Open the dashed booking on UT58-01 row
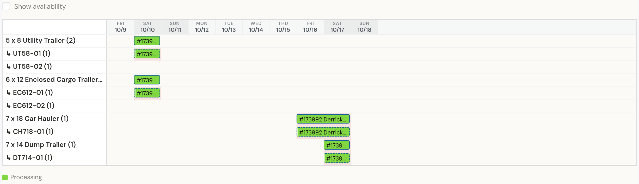The image size is (639, 184). click(x=147, y=54)
